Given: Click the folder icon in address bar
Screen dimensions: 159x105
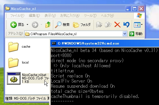Looking at the screenshot, I should (x=27, y=34).
